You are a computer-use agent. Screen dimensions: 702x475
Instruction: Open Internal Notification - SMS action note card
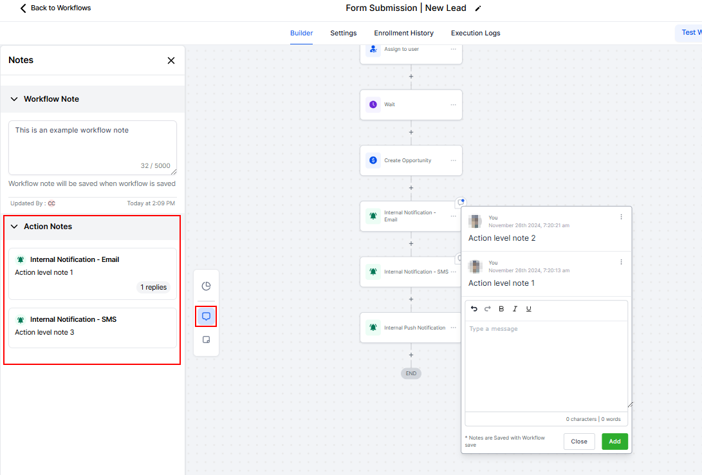pyautogui.click(x=93, y=328)
